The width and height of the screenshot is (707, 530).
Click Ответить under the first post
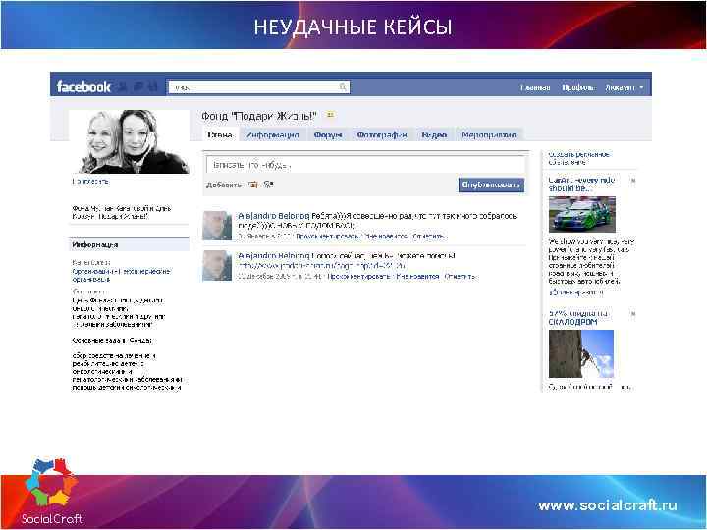coord(429,237)
